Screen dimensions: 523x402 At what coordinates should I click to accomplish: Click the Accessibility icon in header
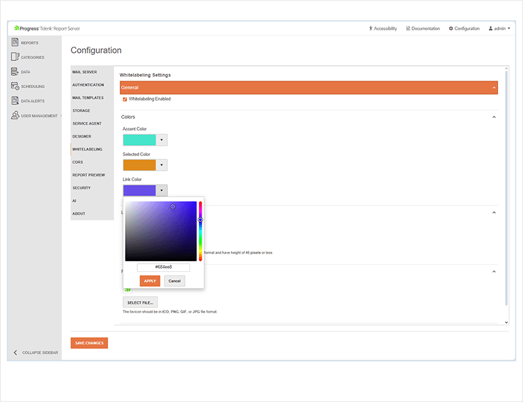pyautogui.click(x=371, y=28)
